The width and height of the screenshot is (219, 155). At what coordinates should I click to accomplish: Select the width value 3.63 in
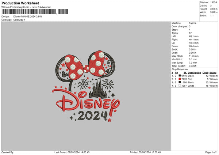coord(214,12)
